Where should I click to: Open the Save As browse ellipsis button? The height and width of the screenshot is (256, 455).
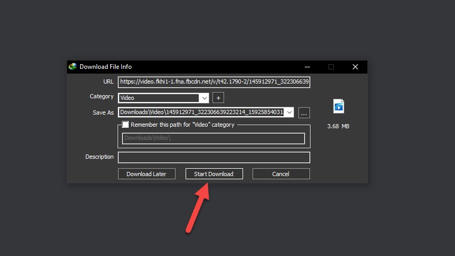pos(304,112)
